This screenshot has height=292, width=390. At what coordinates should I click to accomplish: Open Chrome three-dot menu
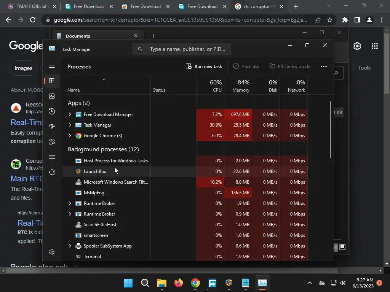click(x=382, y=20)
